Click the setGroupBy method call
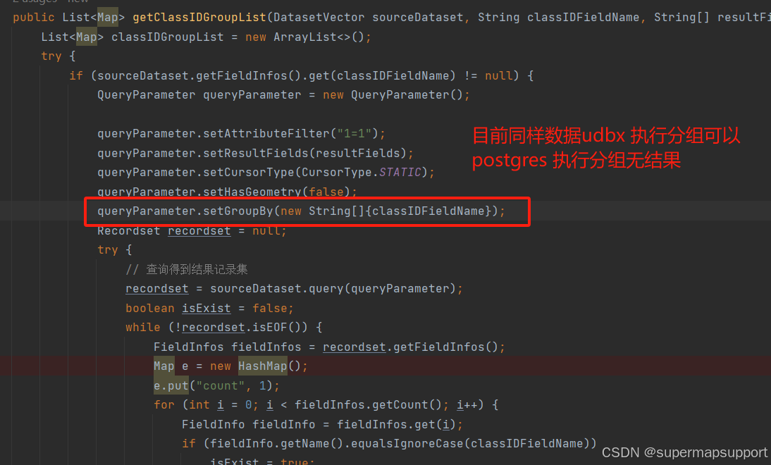The width and height of the screenshot is (771, 465). tap(238, 211)
